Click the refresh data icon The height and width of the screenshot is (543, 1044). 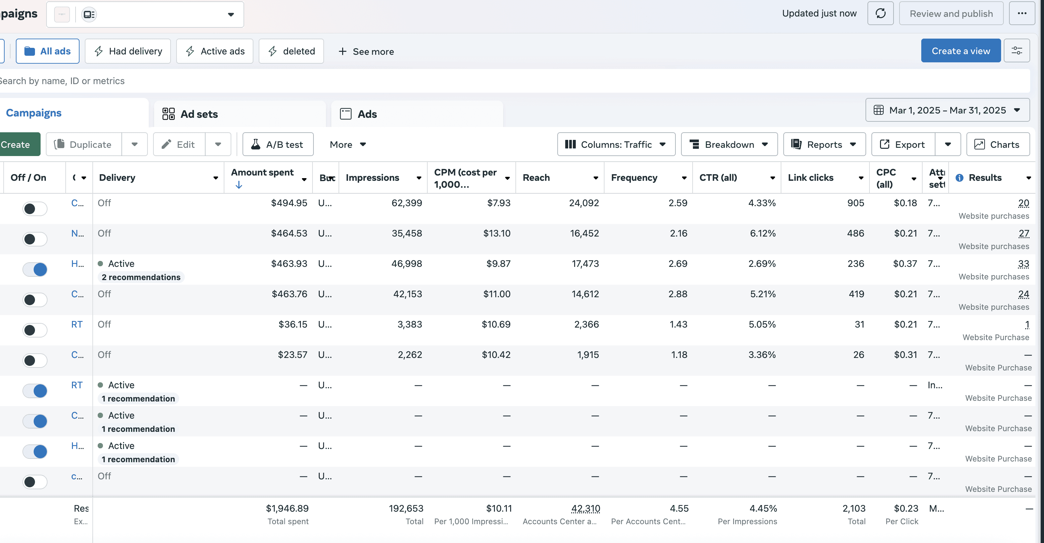pos(880,14)
